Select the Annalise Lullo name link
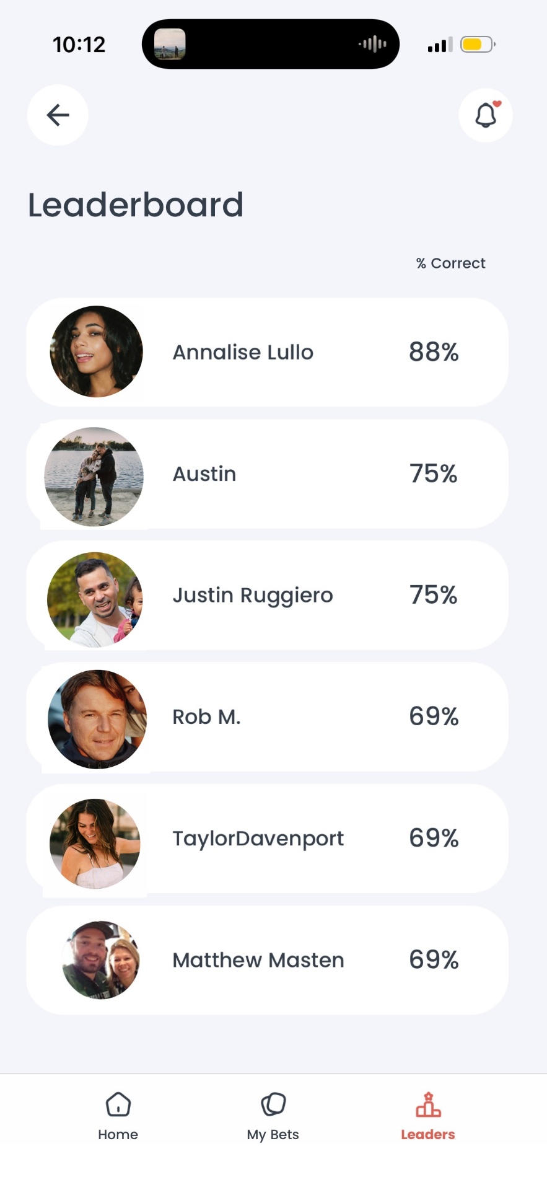Screen dimensions: 547x1190 tap(243, 352)
